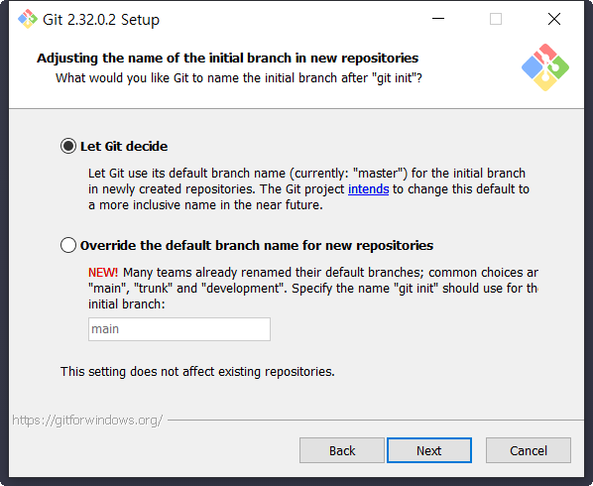Click the "What would you like Git to name" subtitle
The image size is (593, 486).
(x=239, y=78)
